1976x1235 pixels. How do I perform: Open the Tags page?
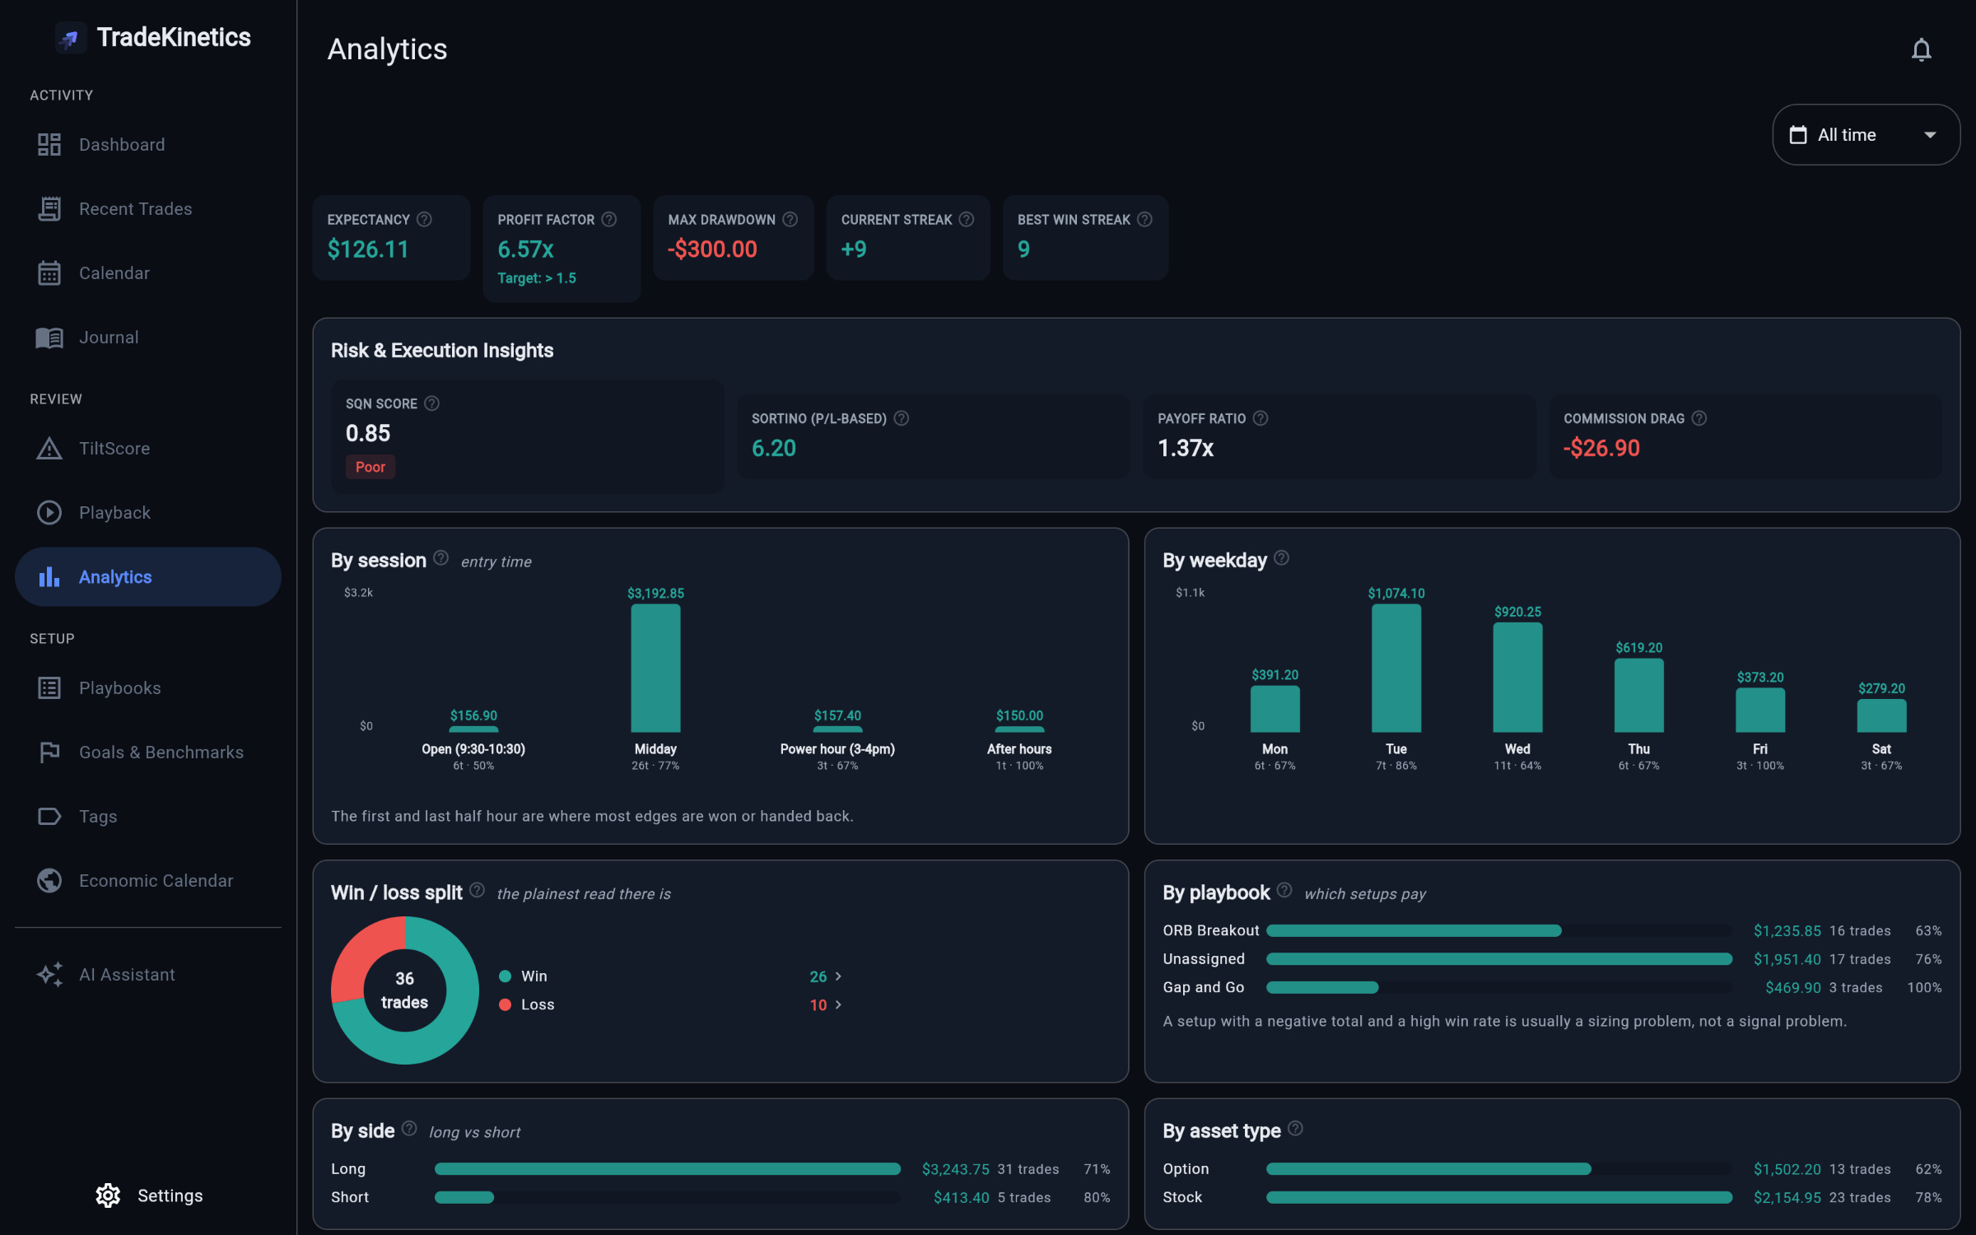click(148, 817)
